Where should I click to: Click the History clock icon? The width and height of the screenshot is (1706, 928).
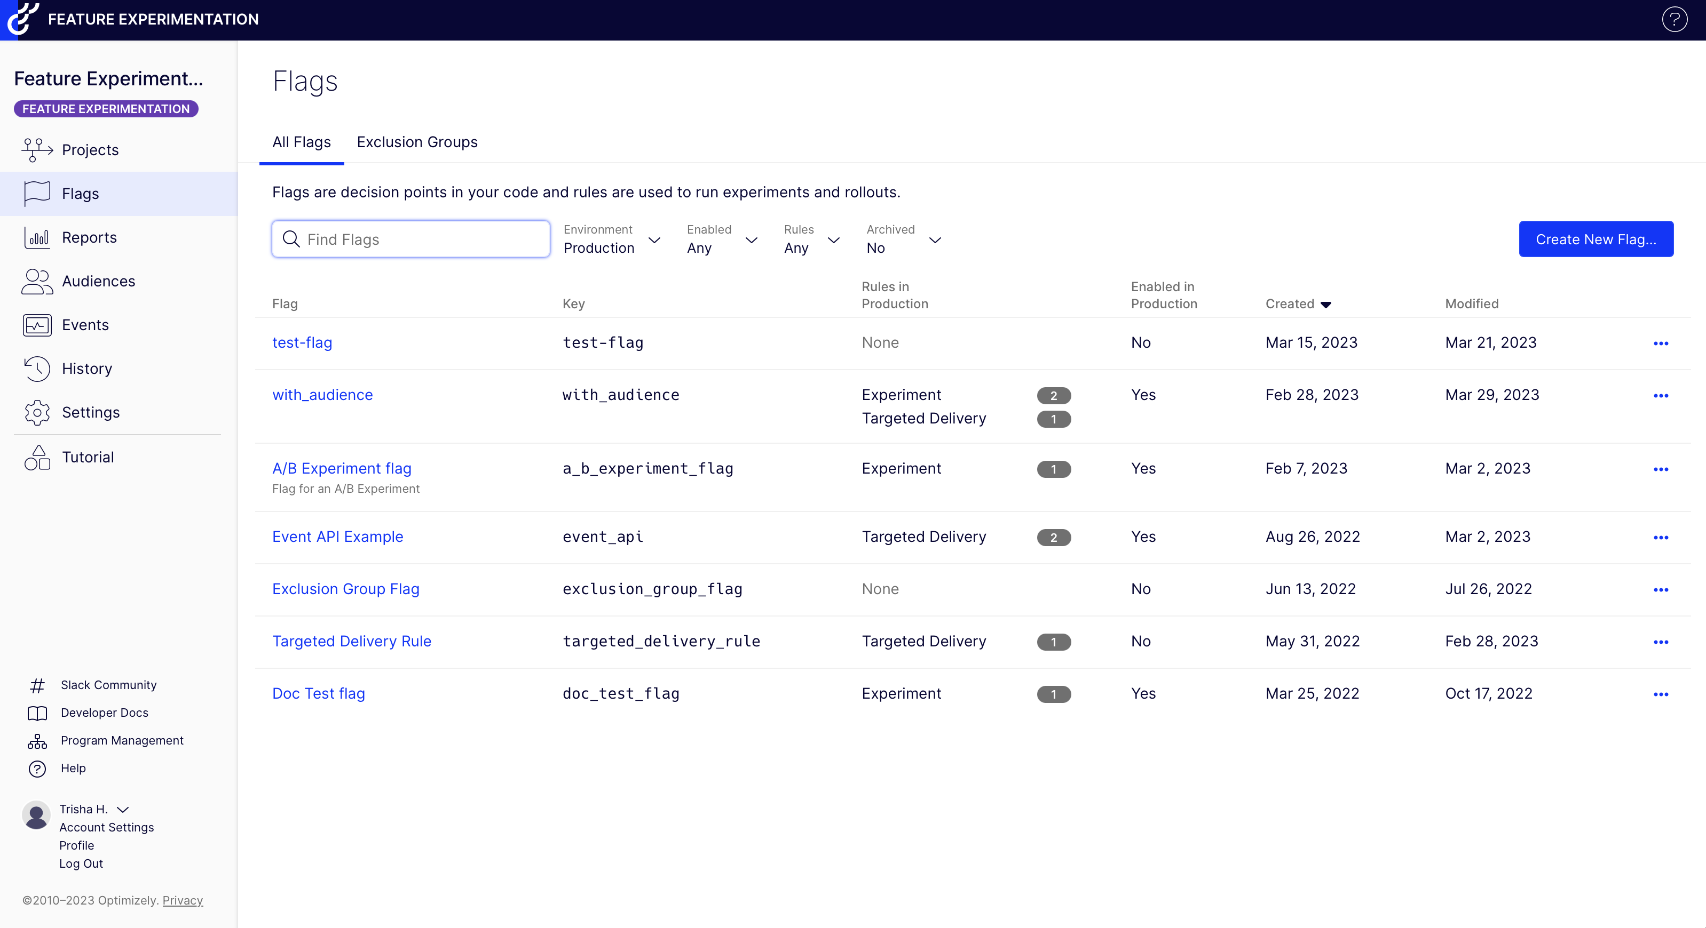[x=37, y=369]
